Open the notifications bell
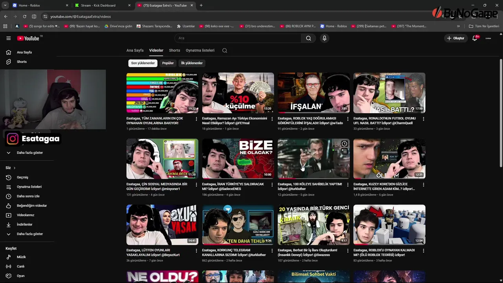Image resolution: width=503 pixels, height=283 pixels. pos(475,38)
